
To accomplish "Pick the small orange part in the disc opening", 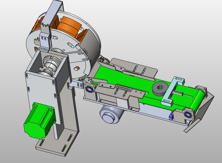I will tap(77, 68).
